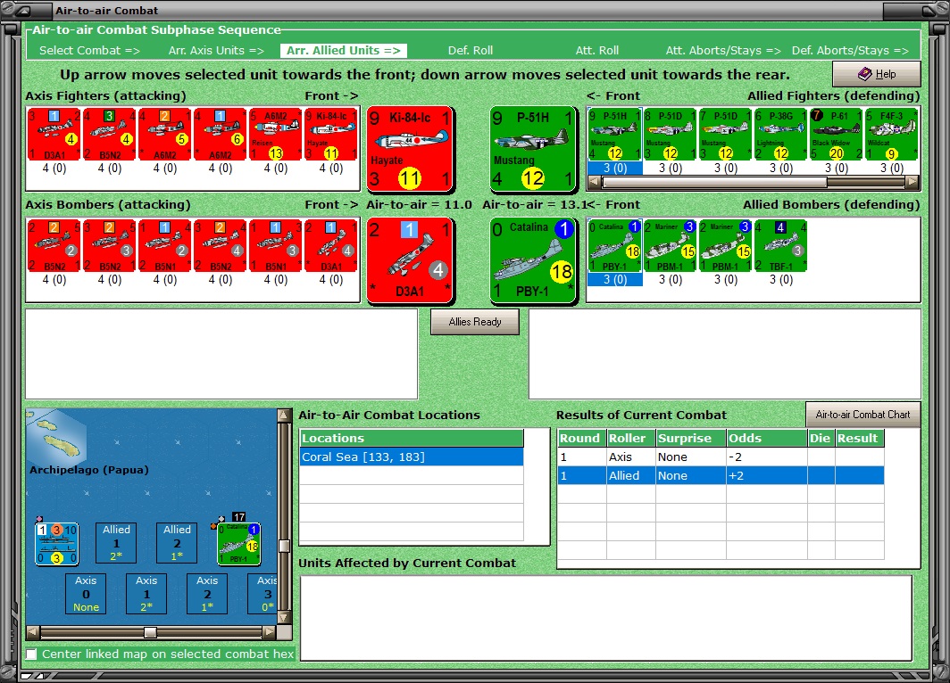This screenshot has height=683, width=950.
Task: Click the map horizontal scrollbar right arrow
Action: [269, 632]
